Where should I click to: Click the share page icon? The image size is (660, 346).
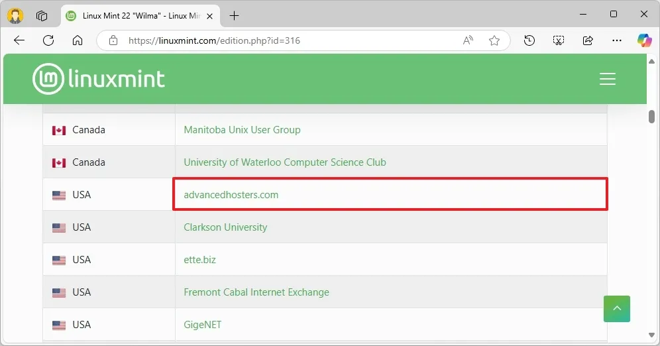pyautogui.click(x=588, y=40)
